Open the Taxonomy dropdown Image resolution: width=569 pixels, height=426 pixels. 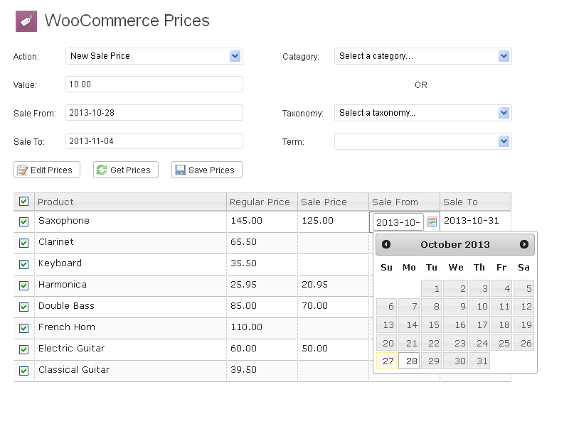point(423,113)
